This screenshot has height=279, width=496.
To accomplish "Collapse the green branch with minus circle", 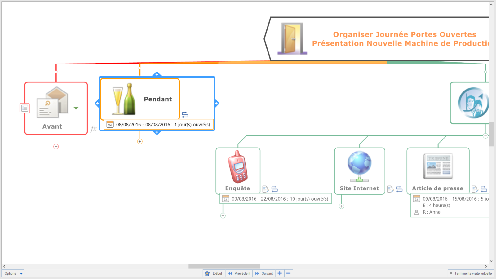I will pos(485,135).
